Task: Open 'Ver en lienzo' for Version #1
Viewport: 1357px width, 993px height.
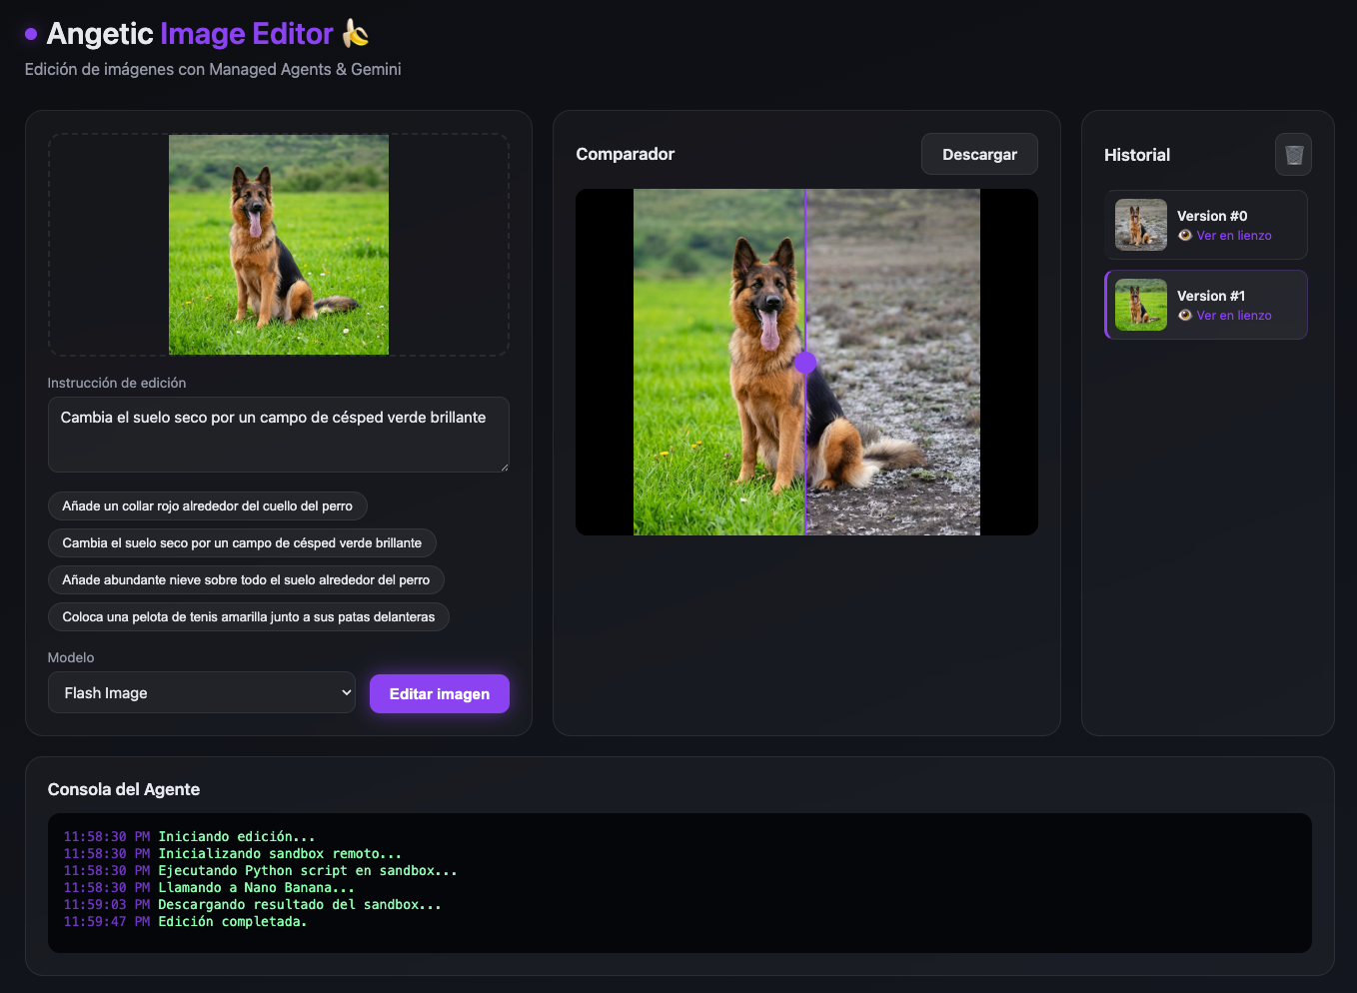Action: coord(1234,316)
